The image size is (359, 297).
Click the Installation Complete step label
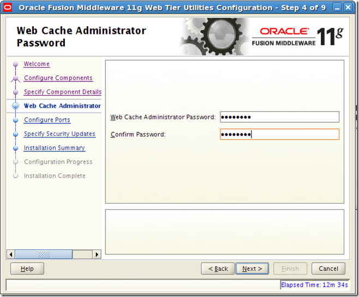(x=55, y=176)
